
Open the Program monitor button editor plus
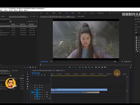130,67
